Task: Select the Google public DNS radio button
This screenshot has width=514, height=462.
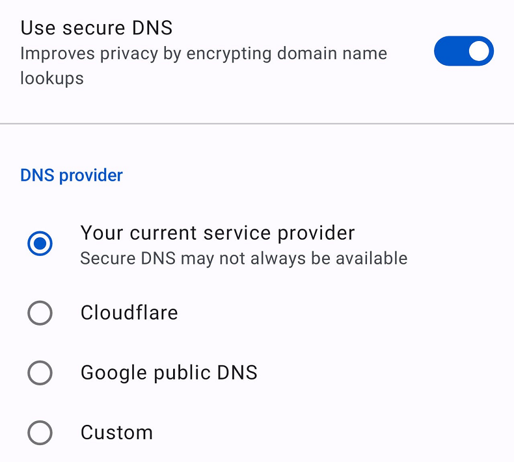Action: click(40, 373)
